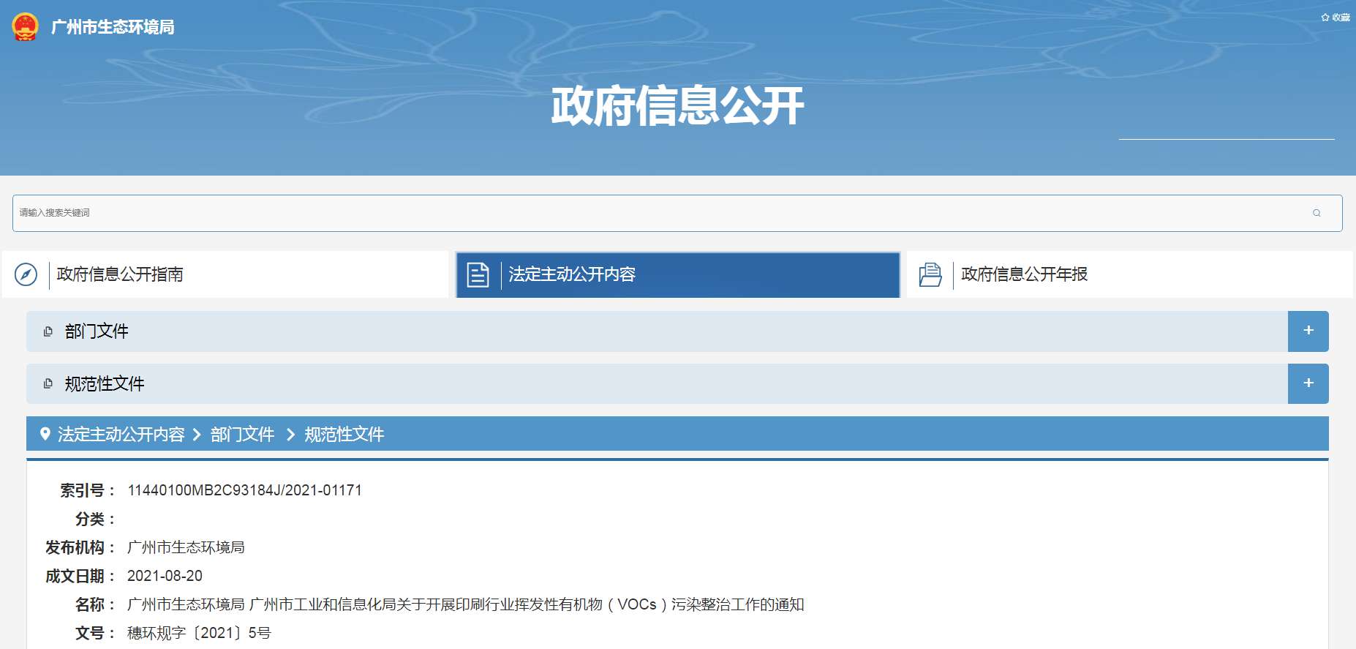The image size is (1356, 649).
Task: Click the compass icon beside 政府信息公开指南
Action: pos(26,274)
